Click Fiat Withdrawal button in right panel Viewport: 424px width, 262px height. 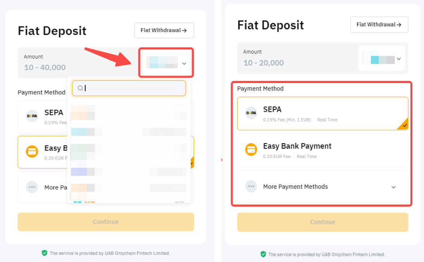coord(379,24)
